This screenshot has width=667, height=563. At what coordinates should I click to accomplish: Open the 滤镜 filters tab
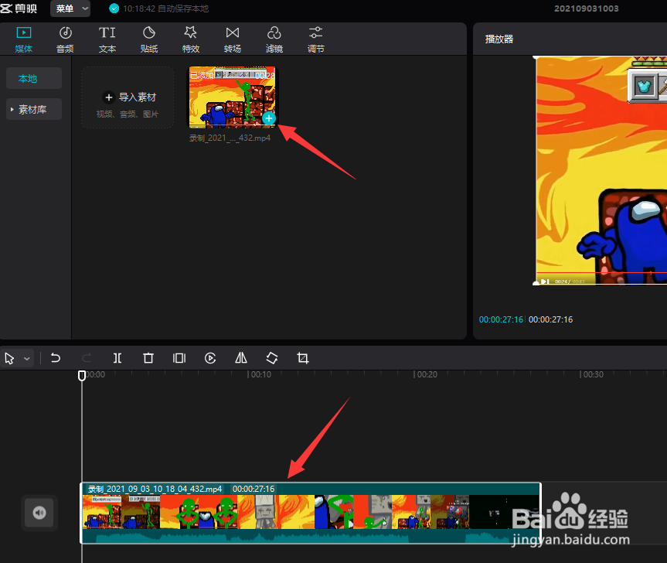[x=274, y=39]
